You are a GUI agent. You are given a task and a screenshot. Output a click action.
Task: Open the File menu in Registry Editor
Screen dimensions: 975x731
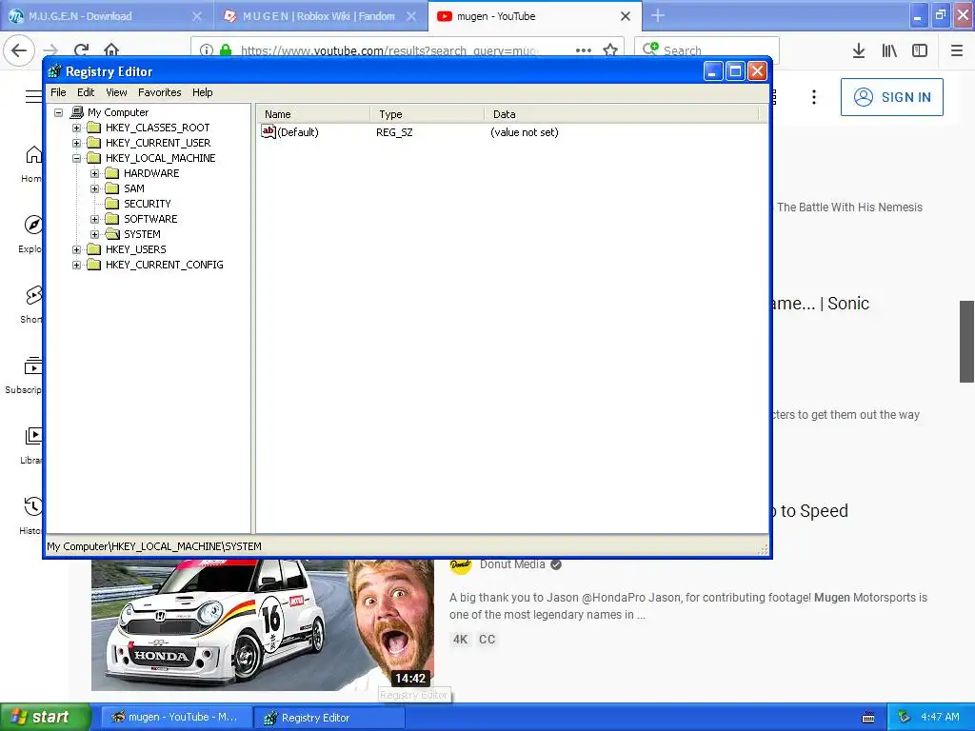point(58,92)
